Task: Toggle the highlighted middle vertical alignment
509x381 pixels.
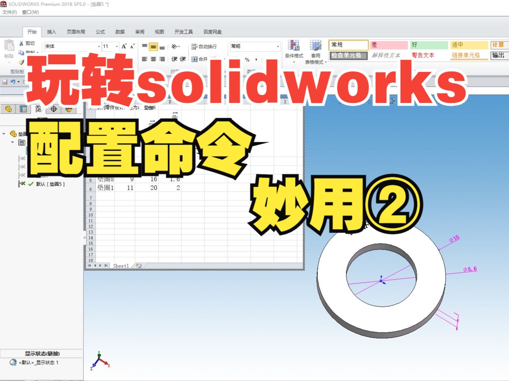Action: 153,47
